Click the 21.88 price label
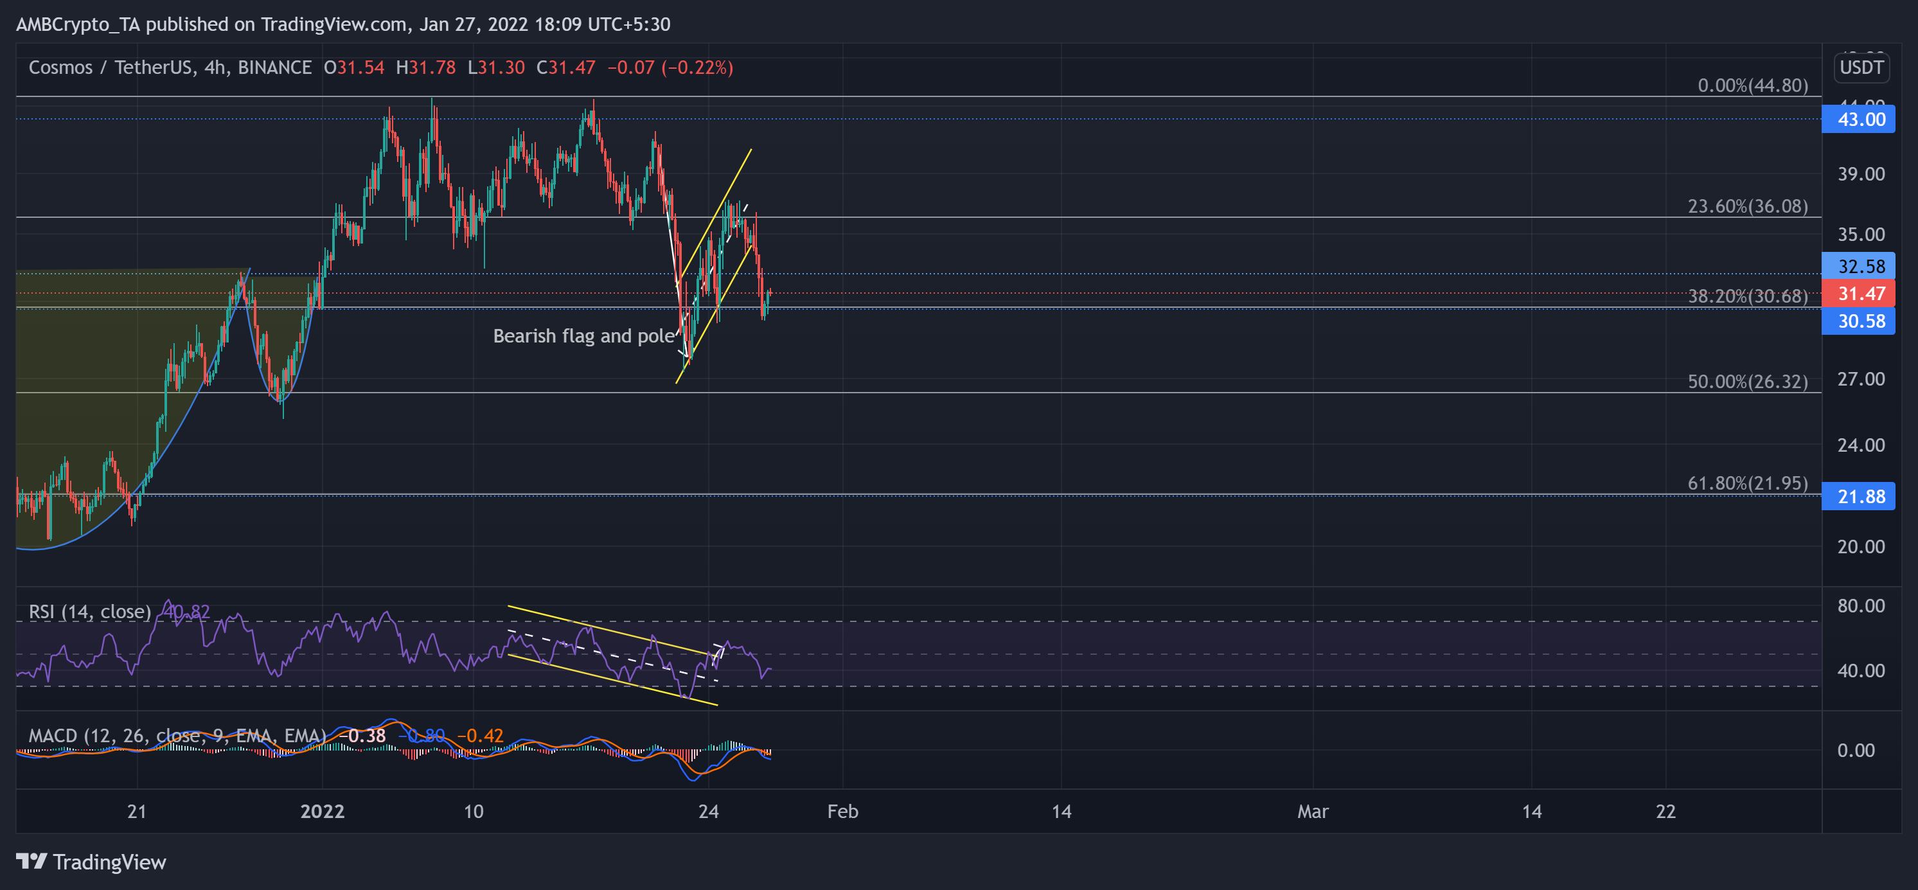This screenshot has width=1918, height=890. tap(1858, 496)
